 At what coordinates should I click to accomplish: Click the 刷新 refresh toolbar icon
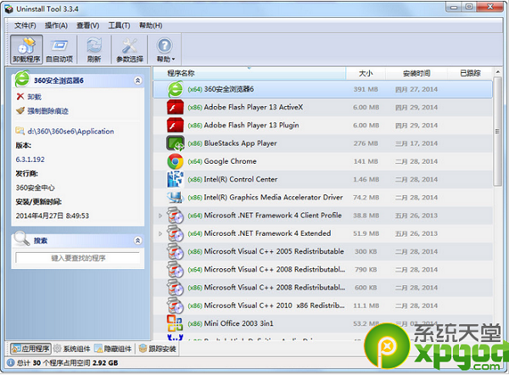[x=94, y=49]
